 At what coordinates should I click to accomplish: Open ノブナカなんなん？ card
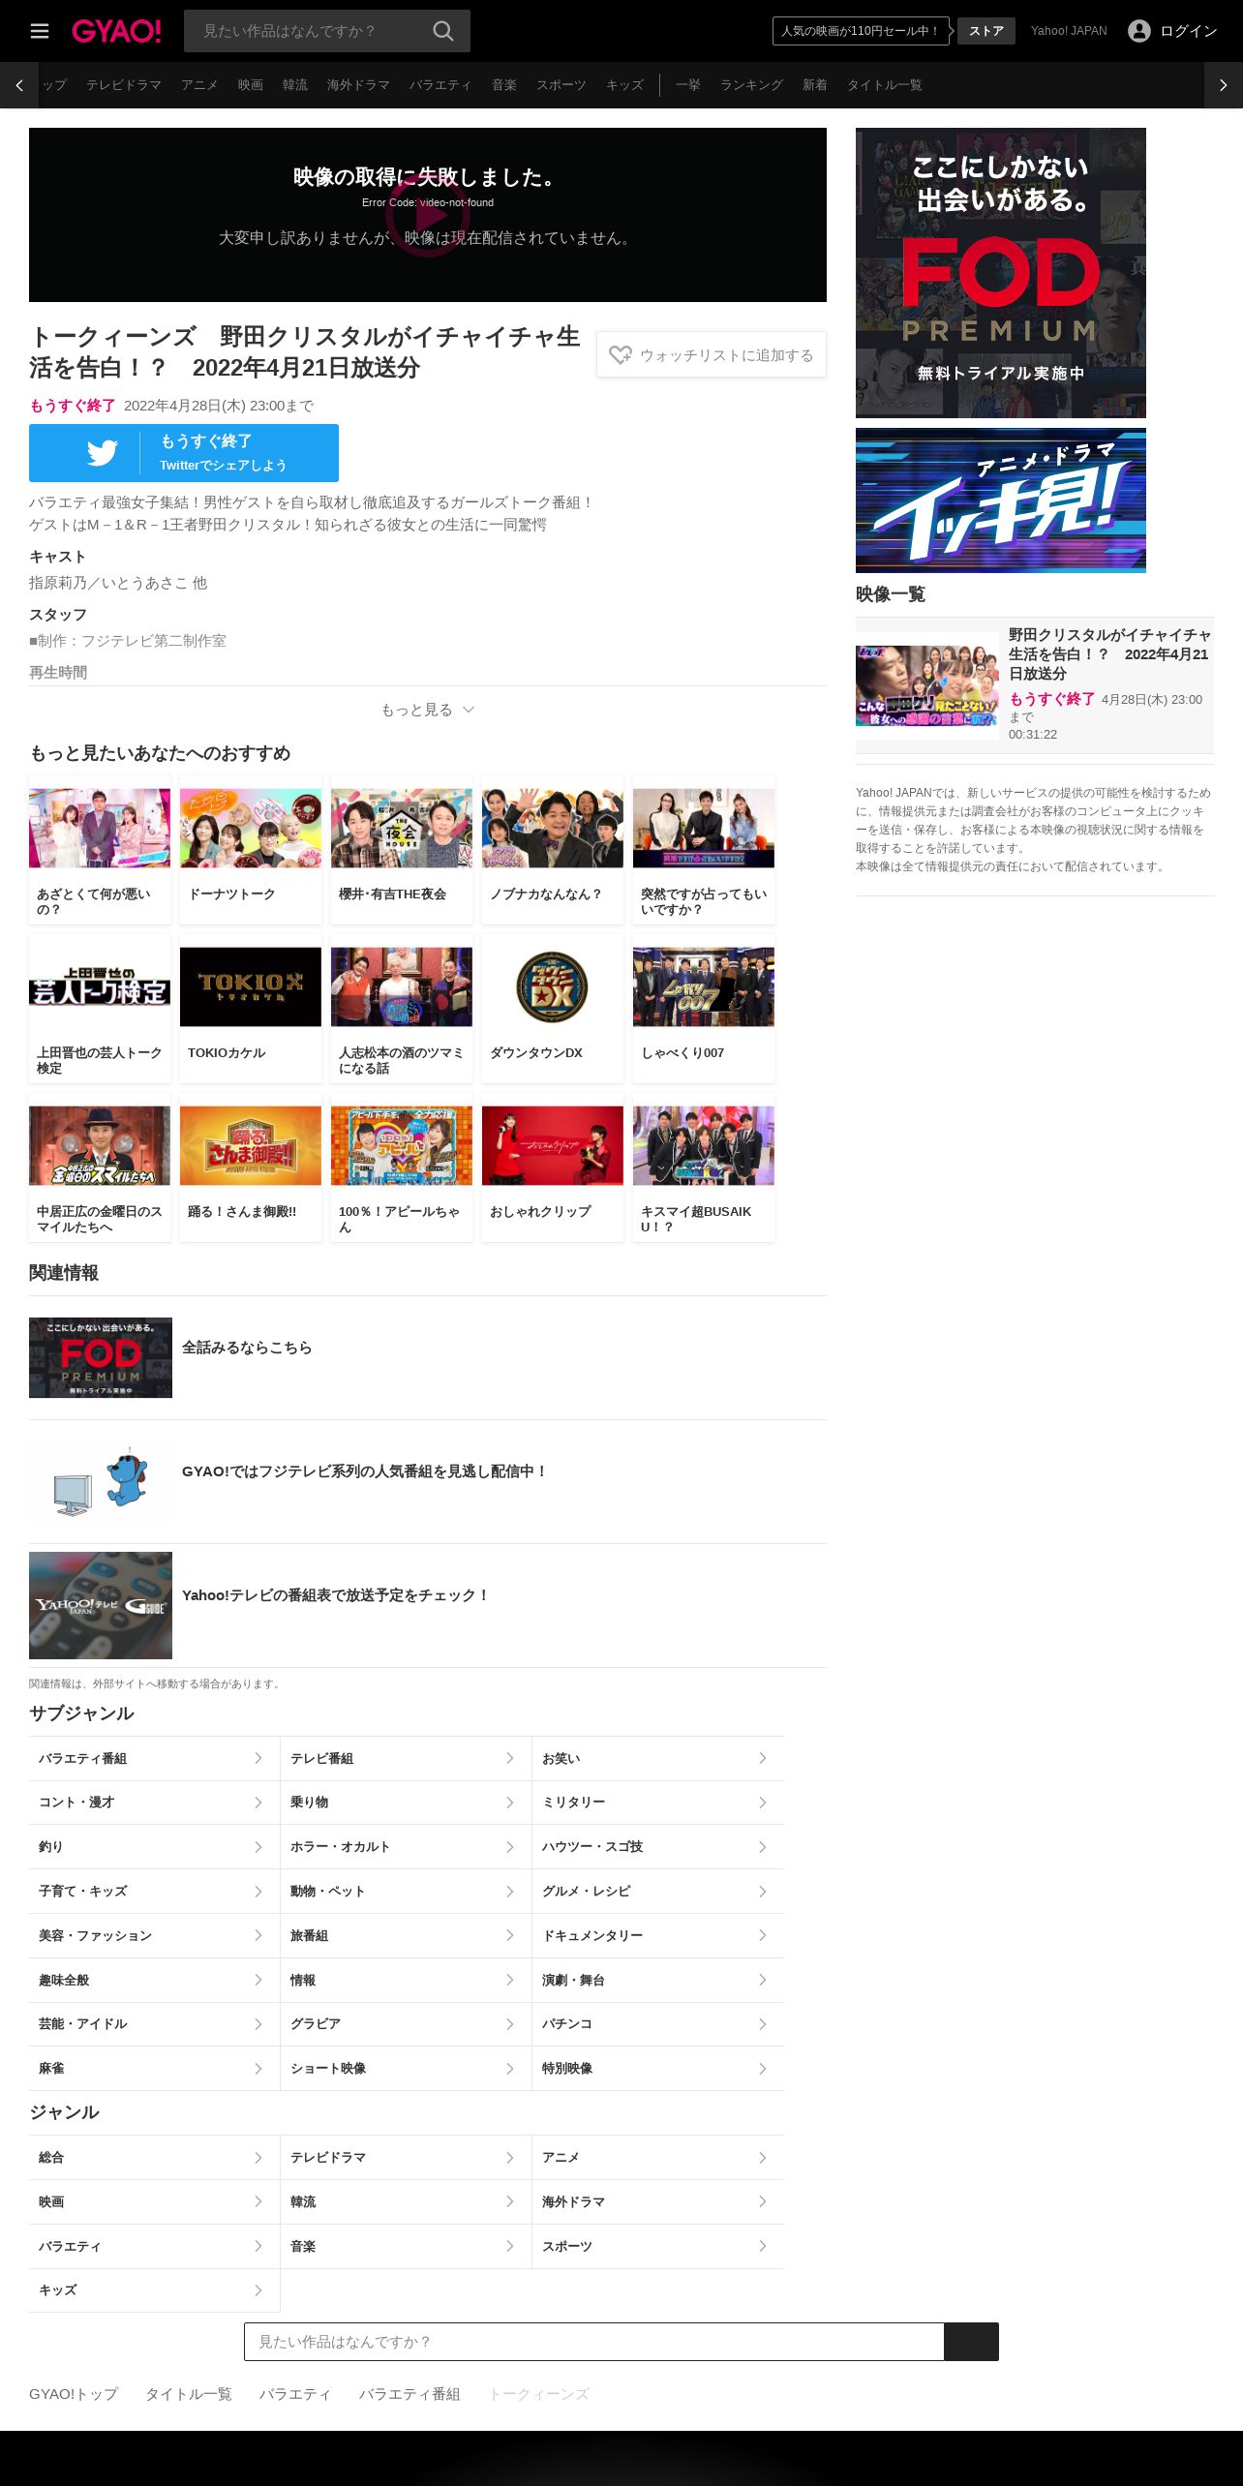tap(553, 850)
